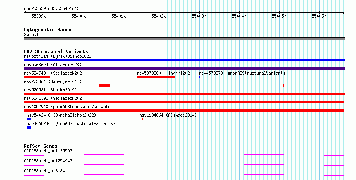This screenshot has width=356, height=180.
Task: Open nsv4570373 (gnomADStructuralVariants) label
Action: [x=243, y=73]
